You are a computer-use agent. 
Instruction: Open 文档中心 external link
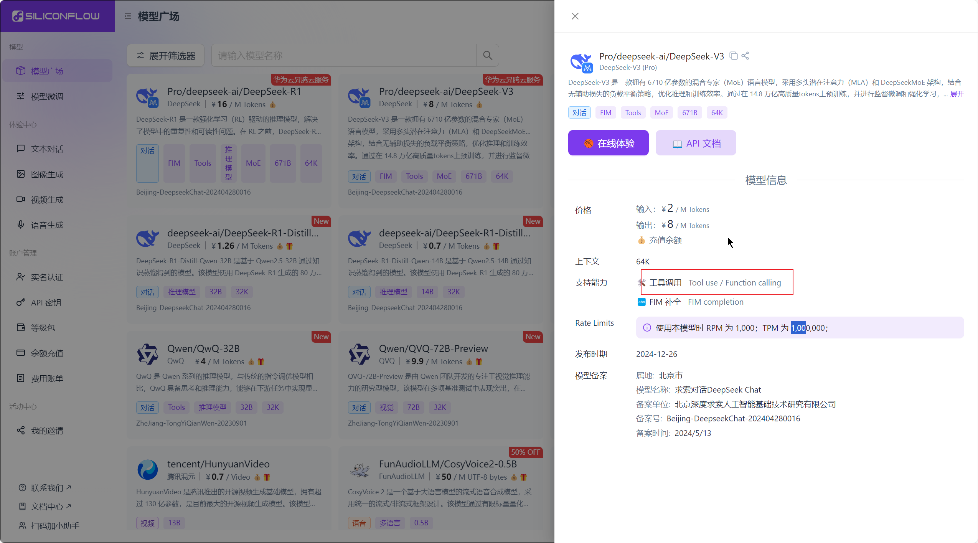[x=47, y=507]
